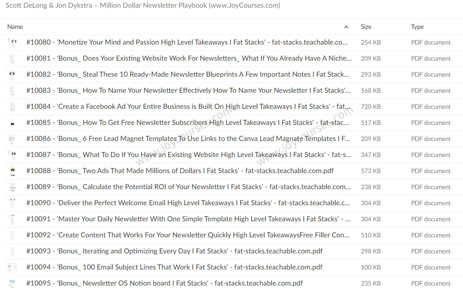
Task: Select the 168 KB size cell
Action: coord(371,91)
